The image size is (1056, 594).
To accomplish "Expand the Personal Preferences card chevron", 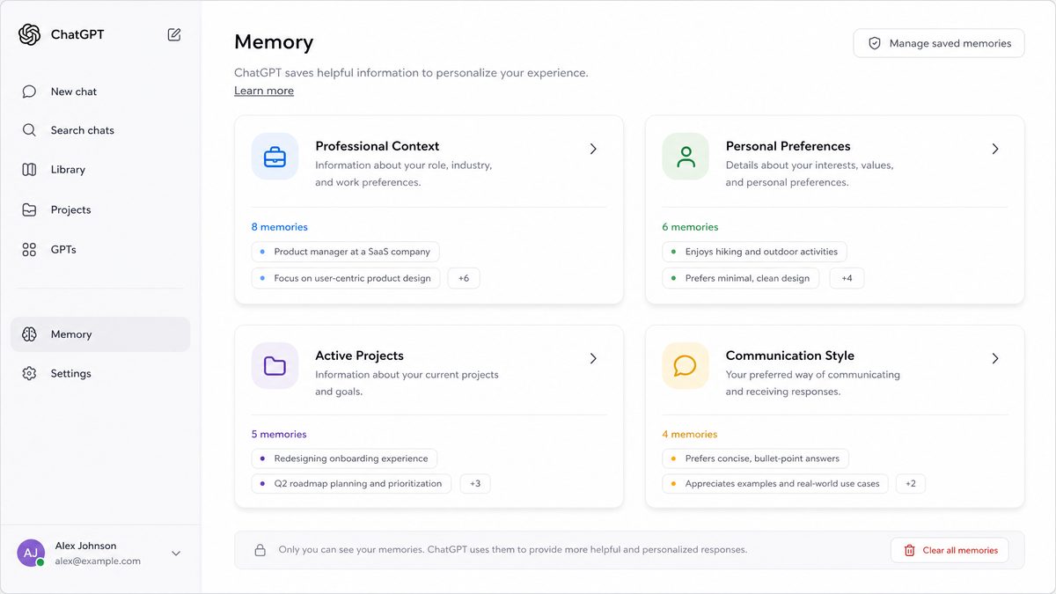I will click(995, 149).
